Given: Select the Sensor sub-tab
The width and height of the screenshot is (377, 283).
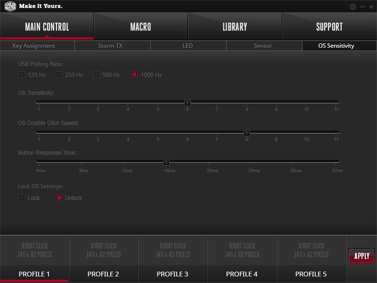Looking at the screenshot, I should click(x=264, y=46).
